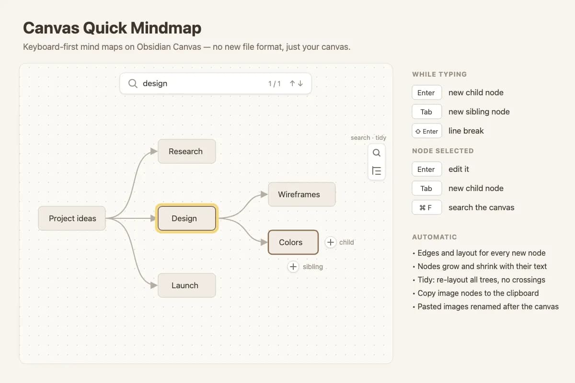Click the Tab key under Node Selected
The width and height of the screenshot is (575, 383).
click(426, 189)
